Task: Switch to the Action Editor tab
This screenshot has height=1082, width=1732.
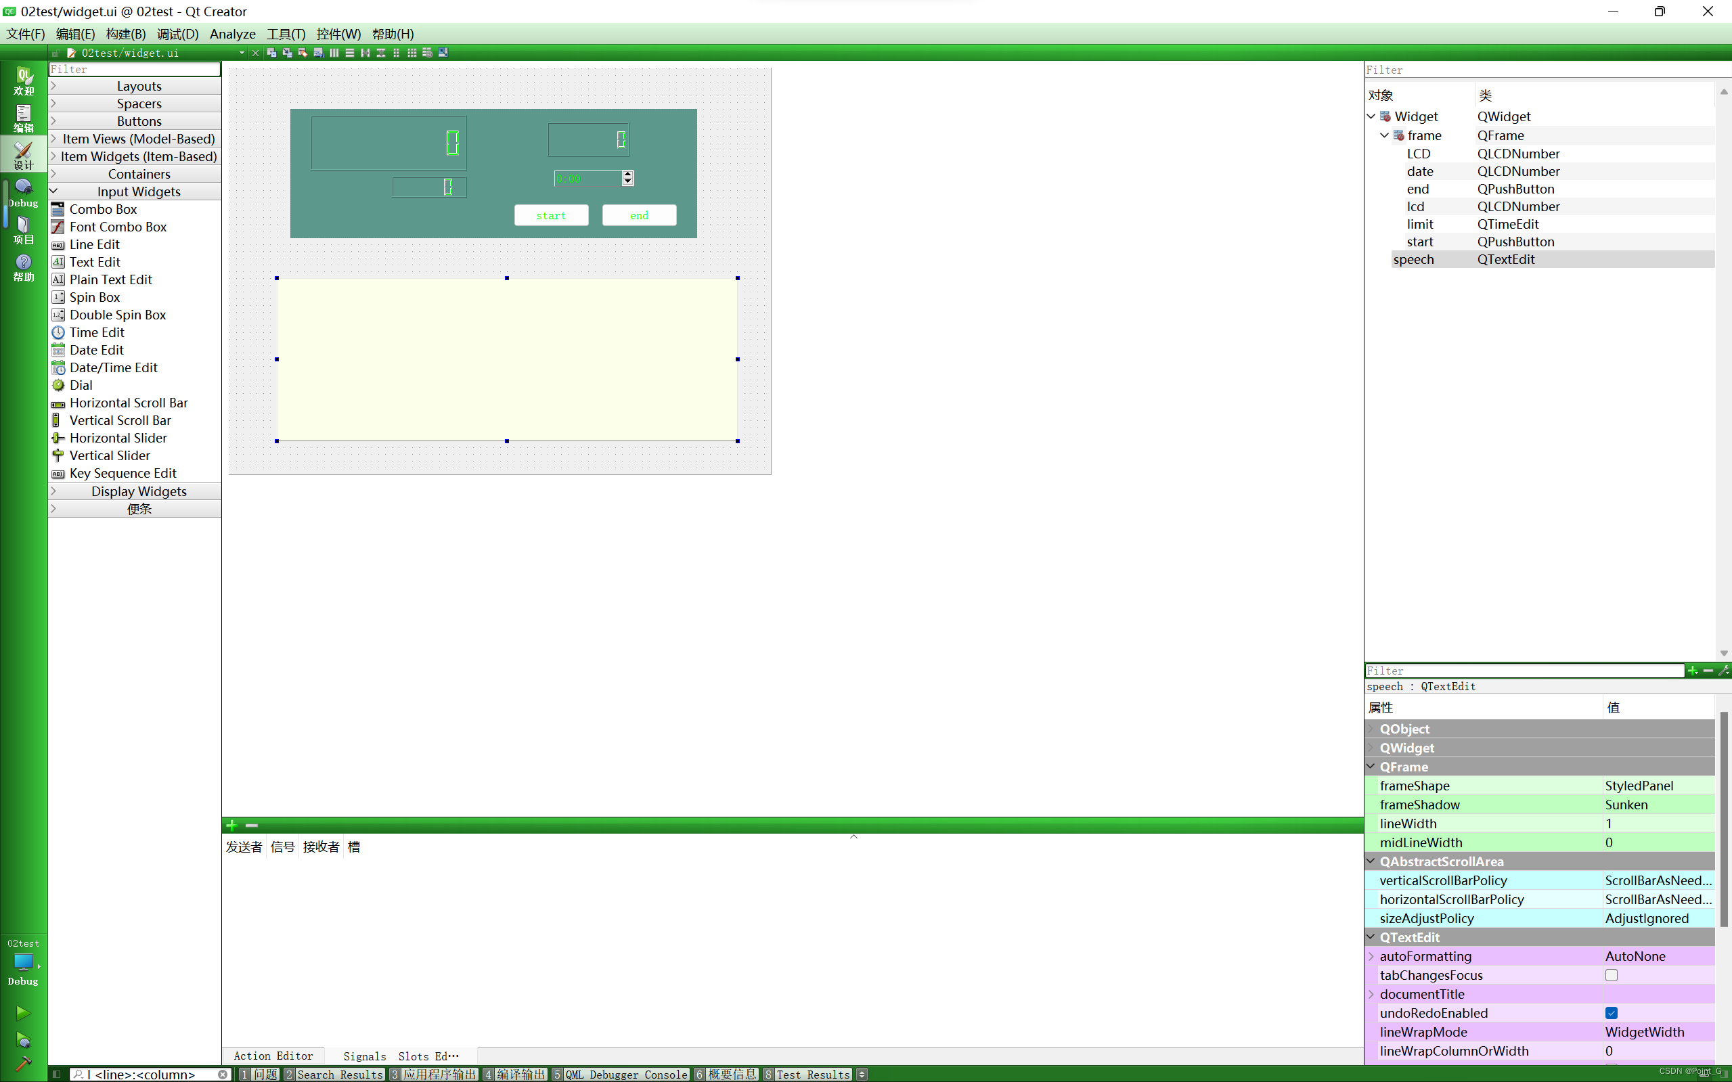Action: (x=273, y=1056)
